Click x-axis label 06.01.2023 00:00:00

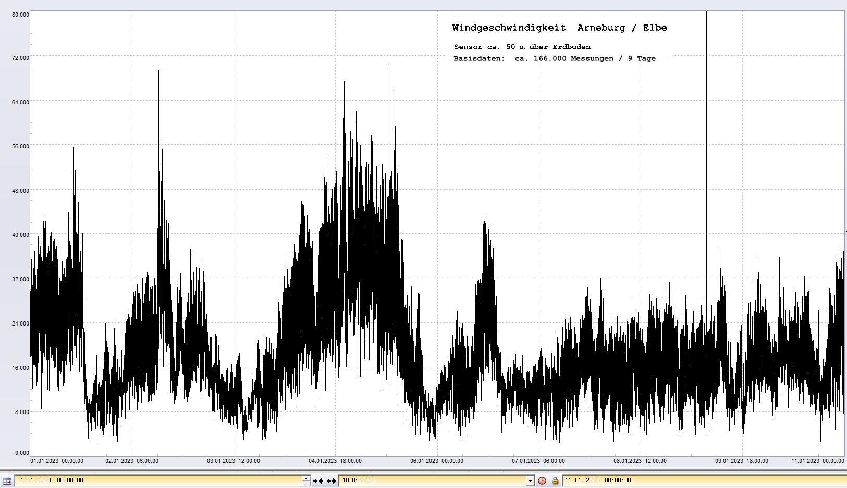pos(436,461)
